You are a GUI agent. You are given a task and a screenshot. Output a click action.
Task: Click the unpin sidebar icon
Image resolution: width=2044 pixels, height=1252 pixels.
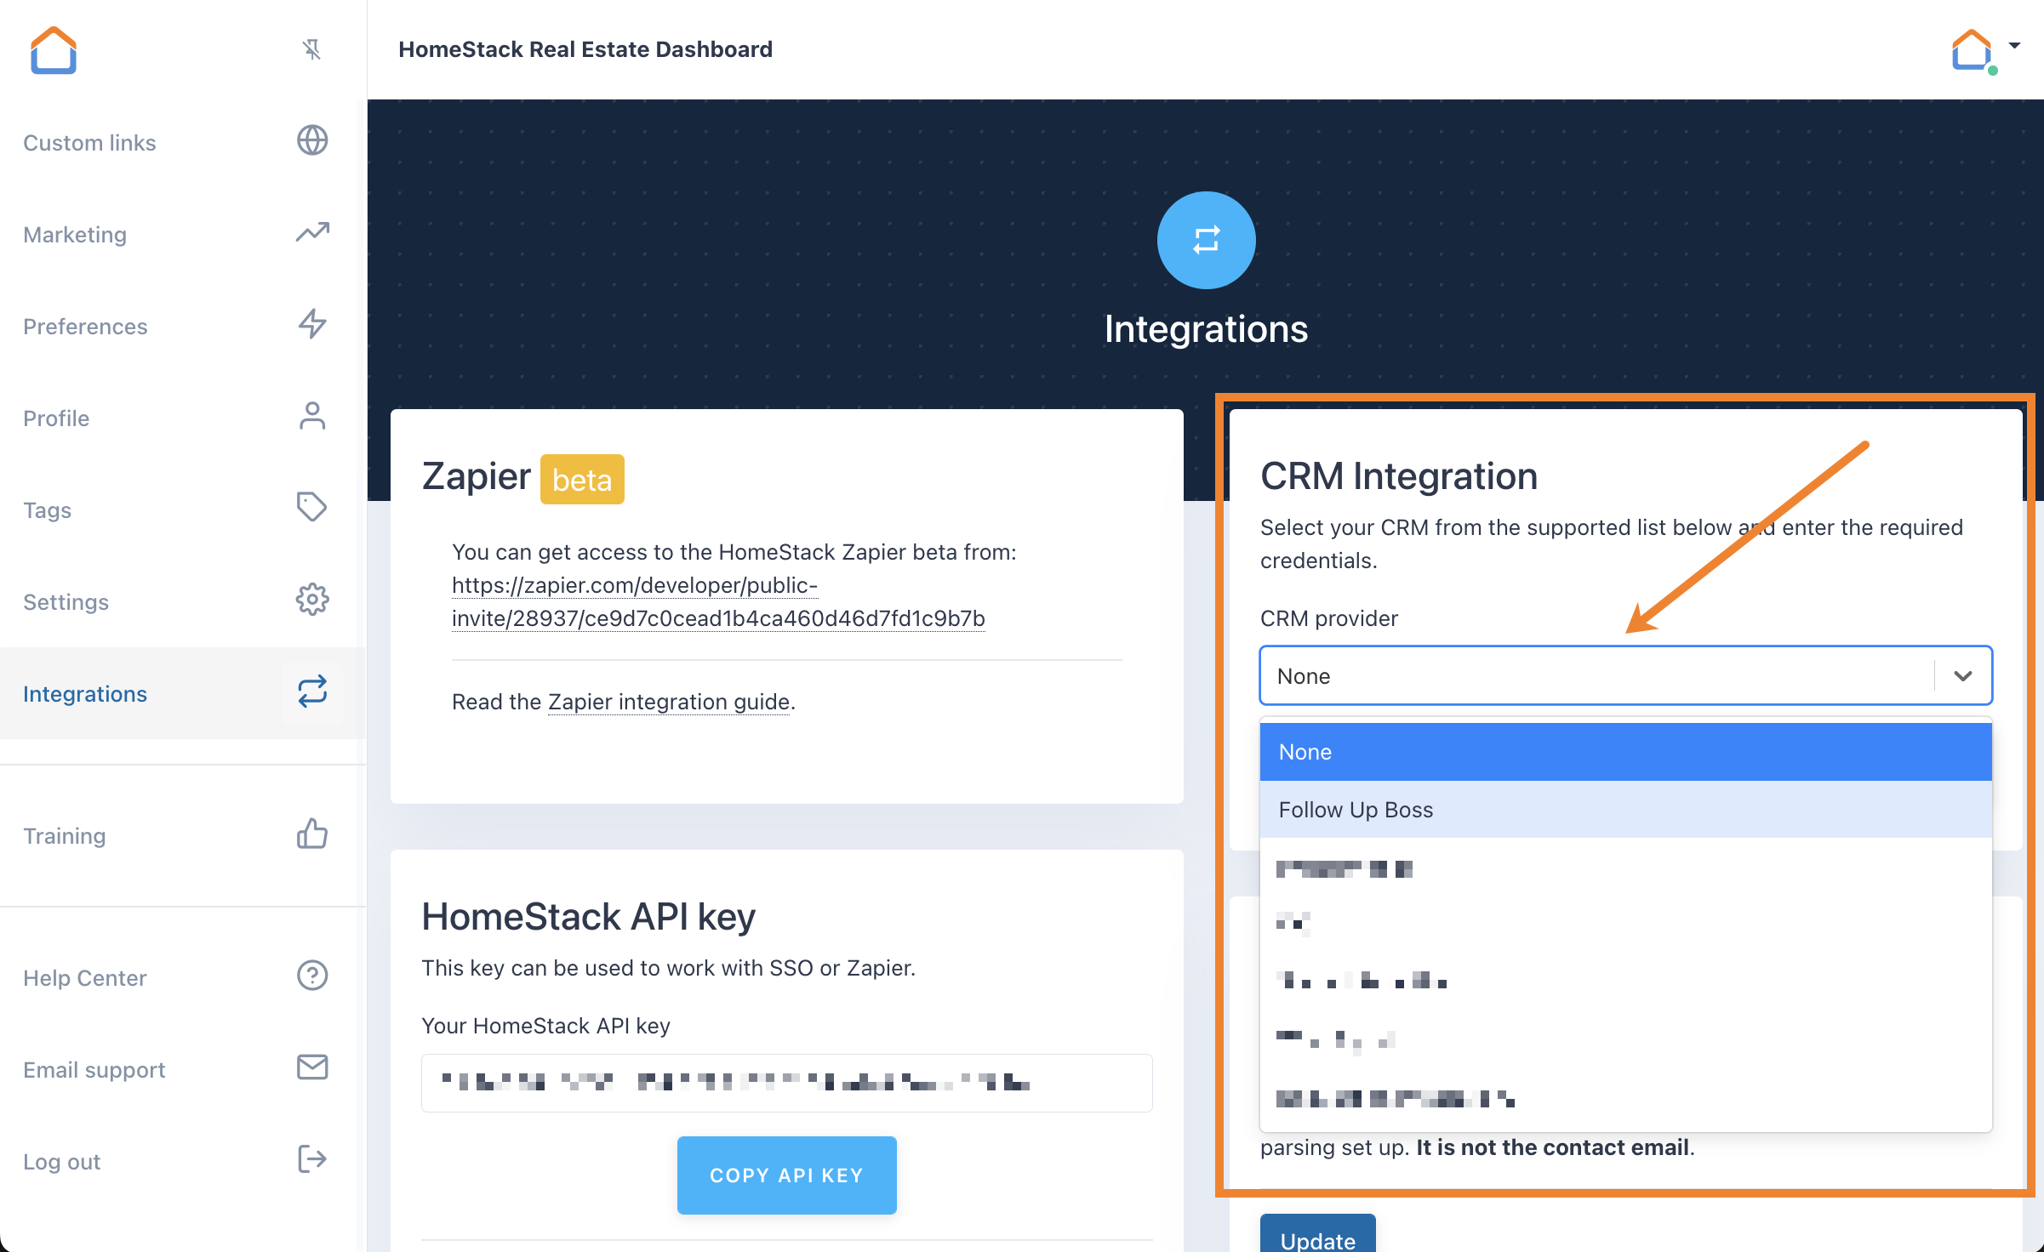coord(311,49)
